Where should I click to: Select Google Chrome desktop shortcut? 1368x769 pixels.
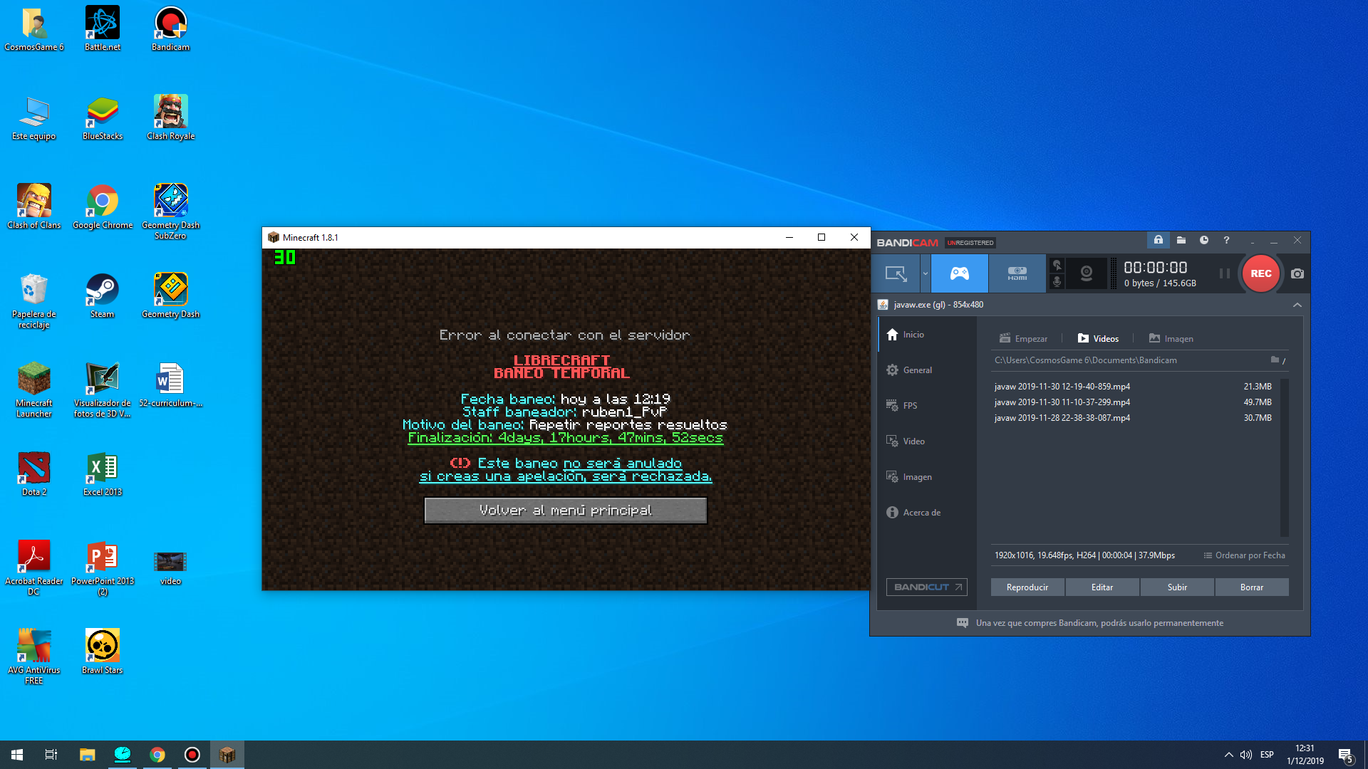103,206
